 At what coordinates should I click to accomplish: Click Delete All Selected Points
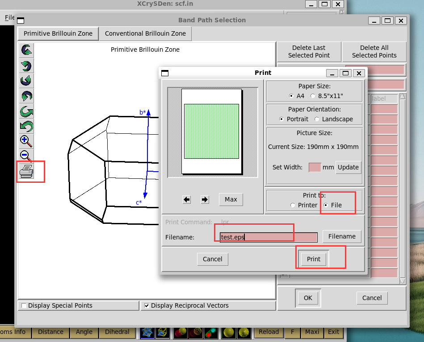point(374,52)
